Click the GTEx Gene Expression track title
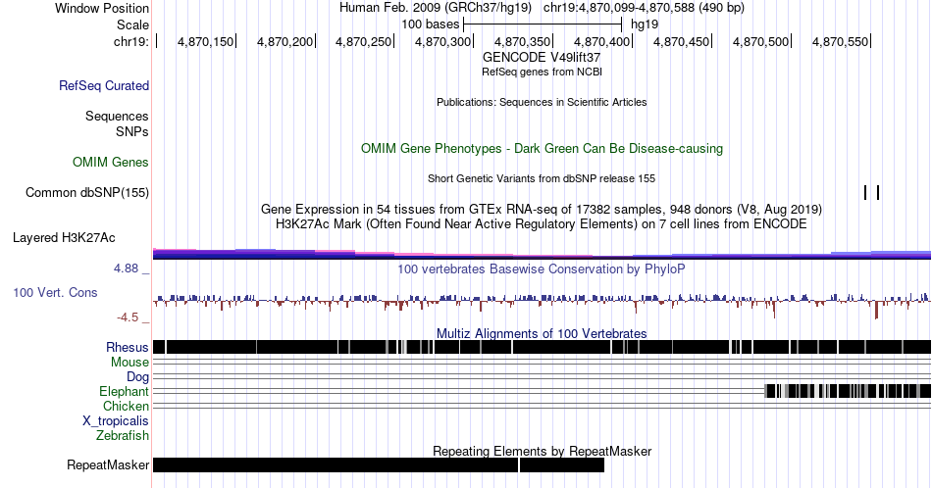932x488 pixels. click(542, 209)
